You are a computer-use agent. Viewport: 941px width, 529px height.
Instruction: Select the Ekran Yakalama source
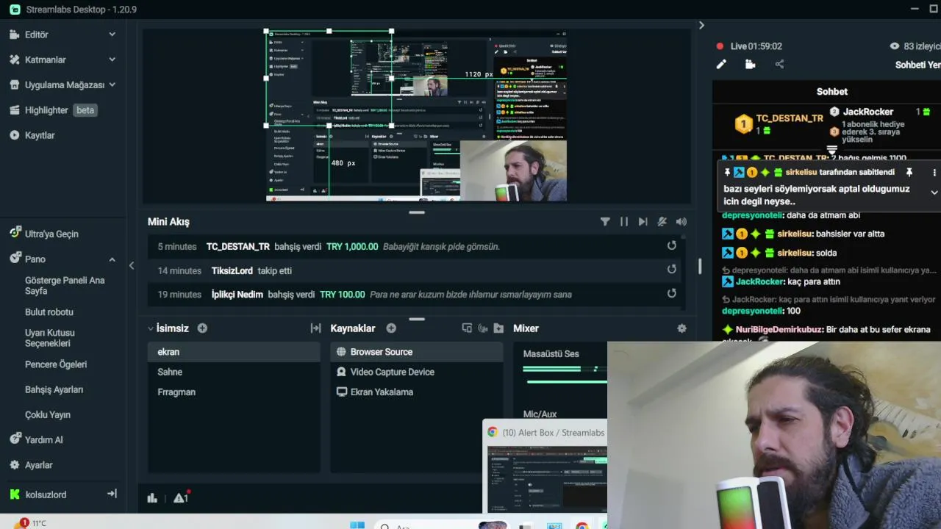(x=417, y=392)
